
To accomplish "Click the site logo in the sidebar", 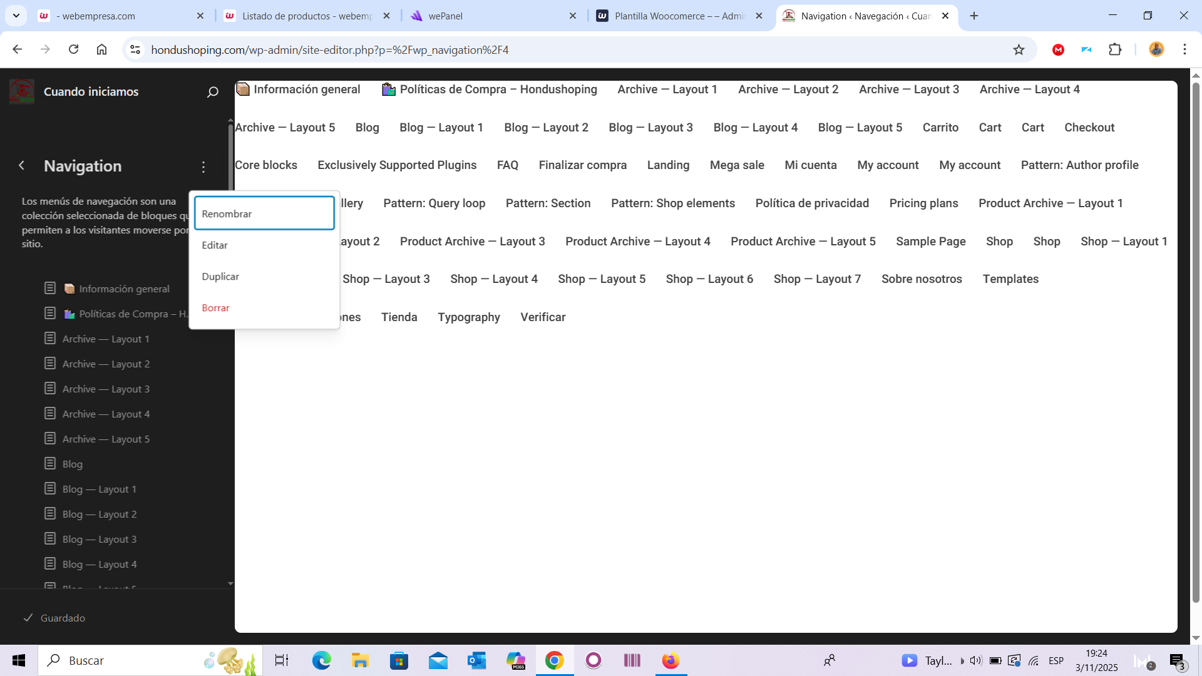I will coord(22,92).
